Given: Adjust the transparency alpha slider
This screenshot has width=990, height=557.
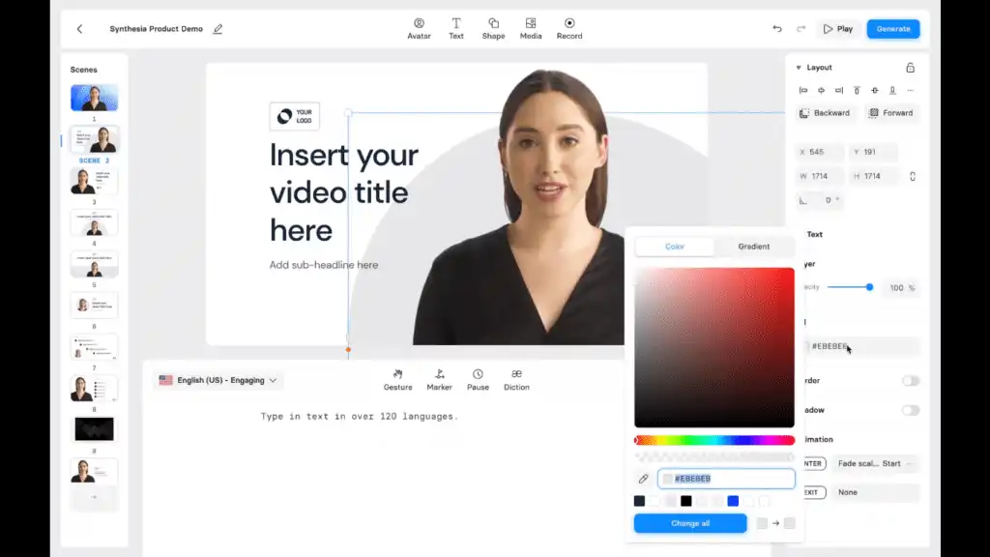Looking at the screenshot, I should (714, 456).
